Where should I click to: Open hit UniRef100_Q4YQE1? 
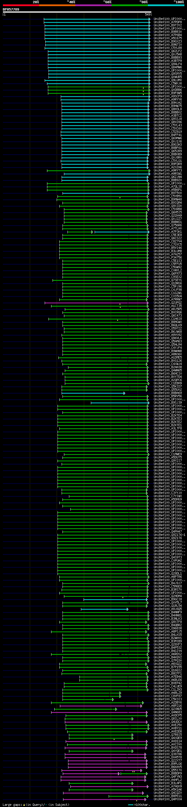coord(168,751)
